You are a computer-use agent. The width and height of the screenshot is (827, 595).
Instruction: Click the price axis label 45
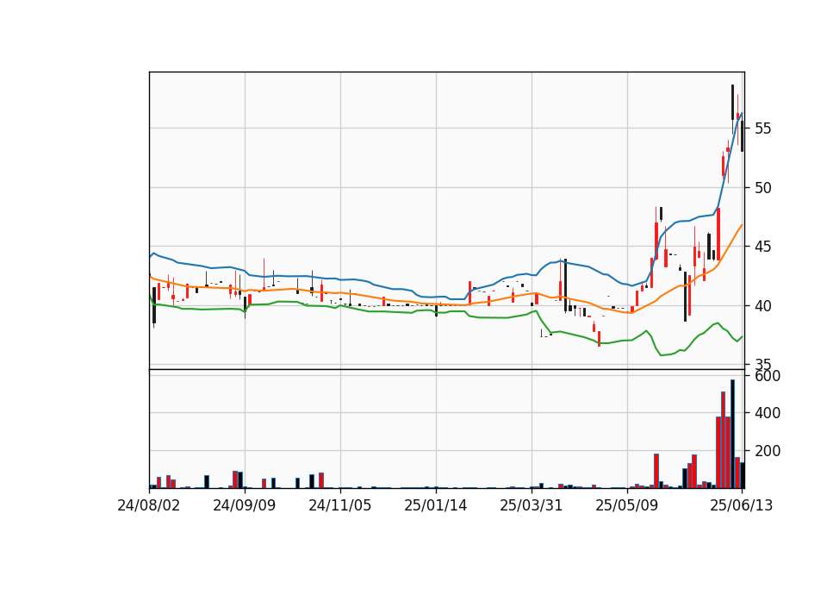[762, 247]
